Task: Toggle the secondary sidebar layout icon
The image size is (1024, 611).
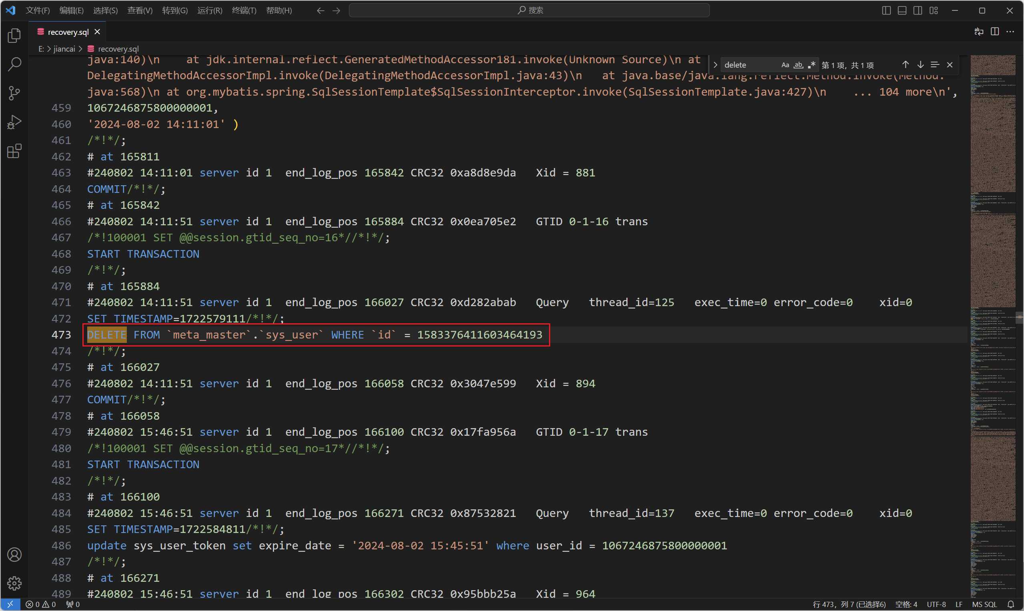Action: tap(918, 10)
